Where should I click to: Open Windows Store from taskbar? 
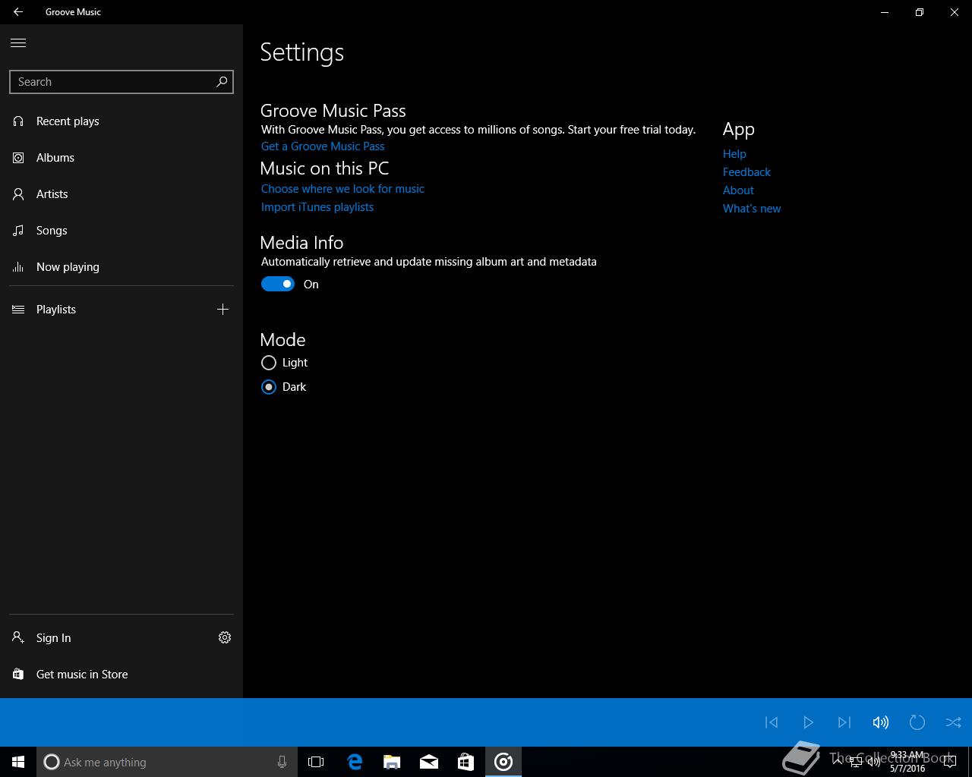click(x=465, y=762)
